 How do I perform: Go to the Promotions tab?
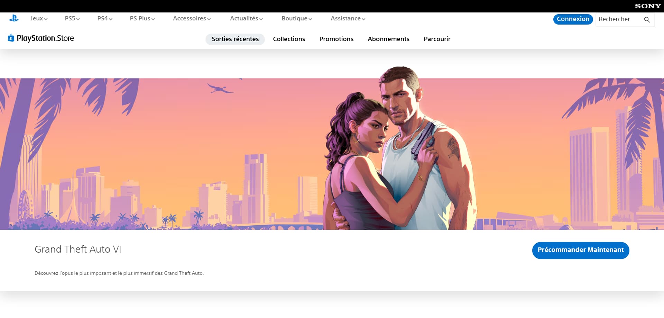[336, 39]
